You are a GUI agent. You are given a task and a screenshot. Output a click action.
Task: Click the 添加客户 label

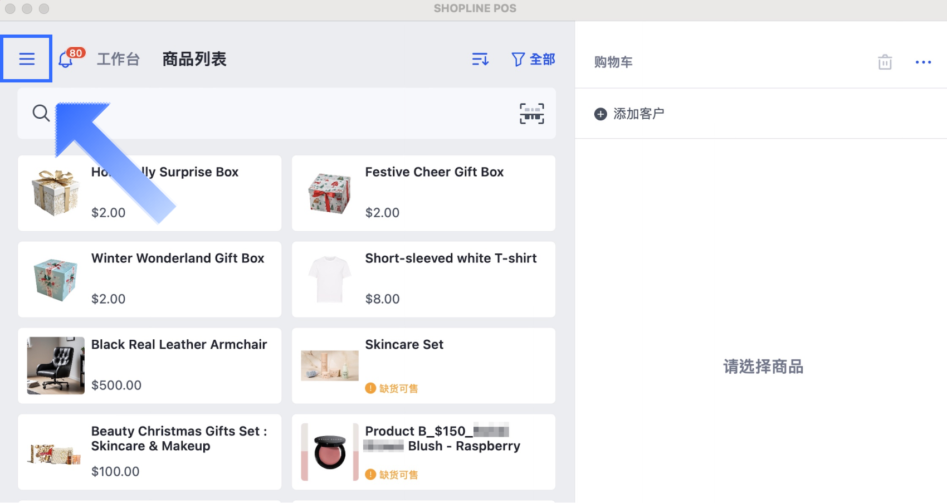coord(638,114)
